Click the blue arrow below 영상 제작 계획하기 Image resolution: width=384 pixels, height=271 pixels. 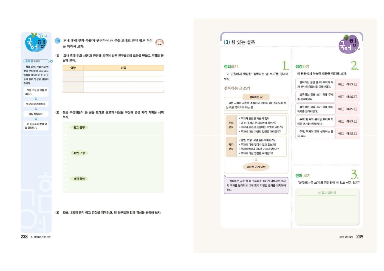point(36,109)
